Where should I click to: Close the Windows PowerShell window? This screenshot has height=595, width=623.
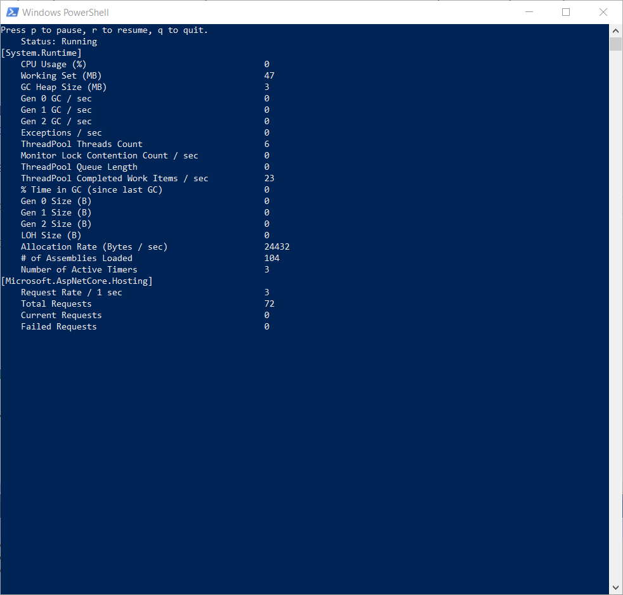pos(603,12)
